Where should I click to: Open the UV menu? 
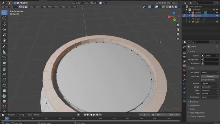tap(75, 7)
